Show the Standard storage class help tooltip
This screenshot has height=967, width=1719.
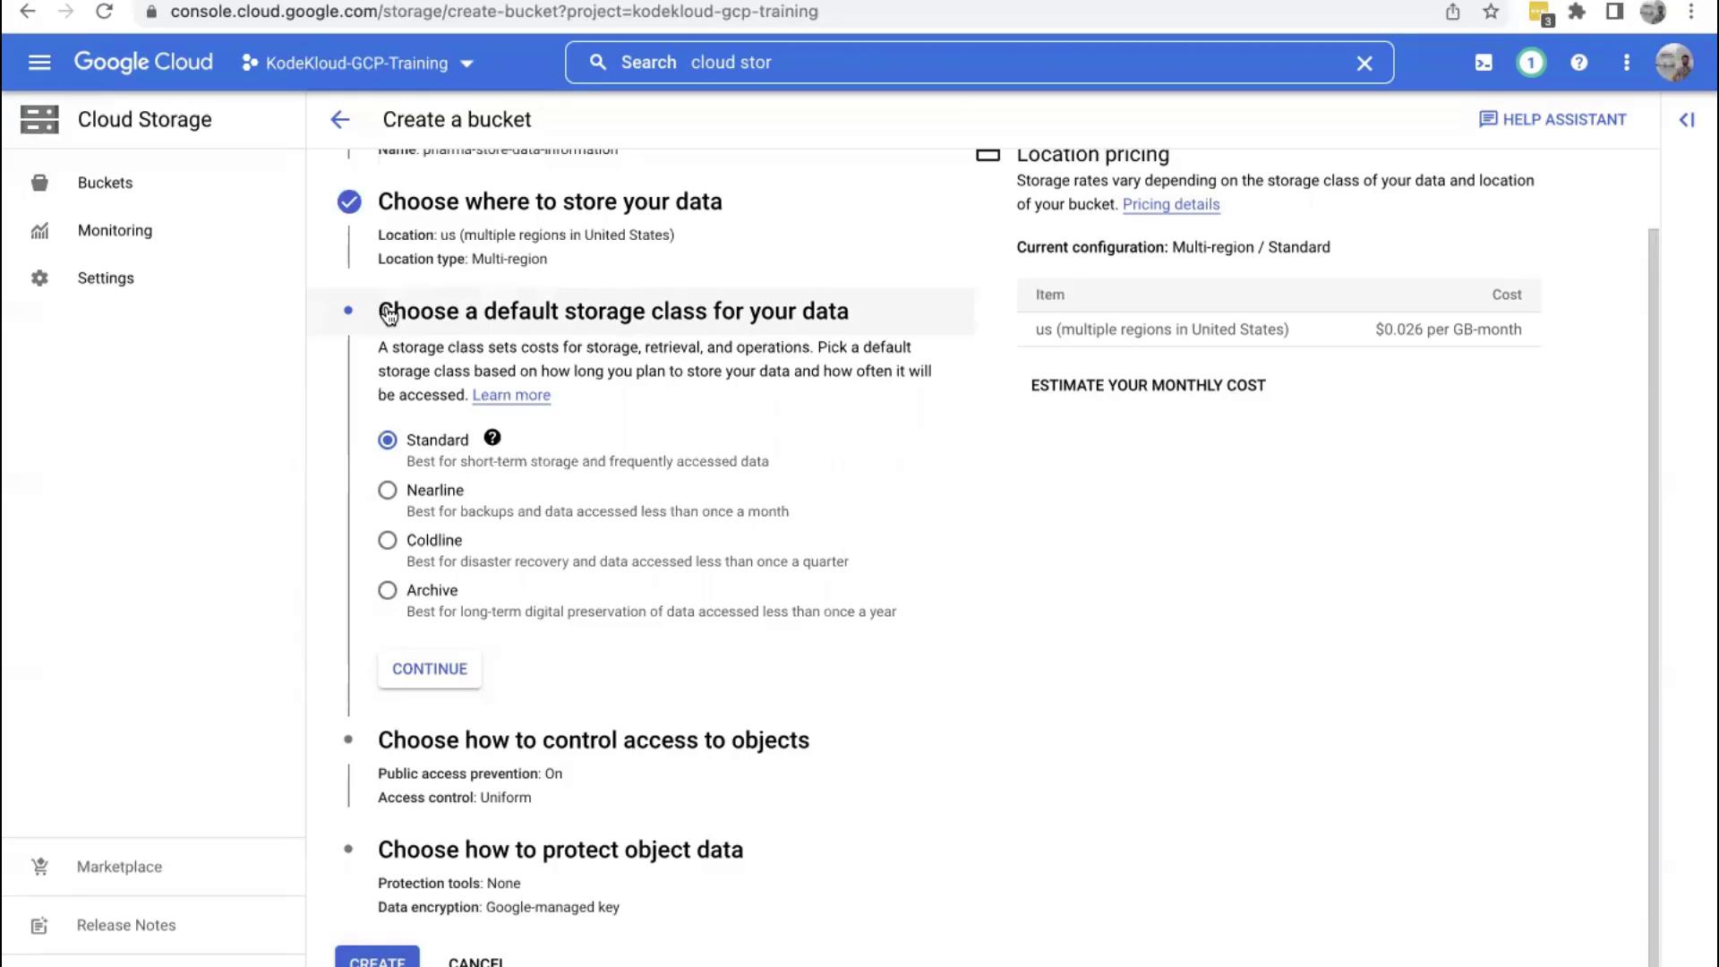pos(492,438)
